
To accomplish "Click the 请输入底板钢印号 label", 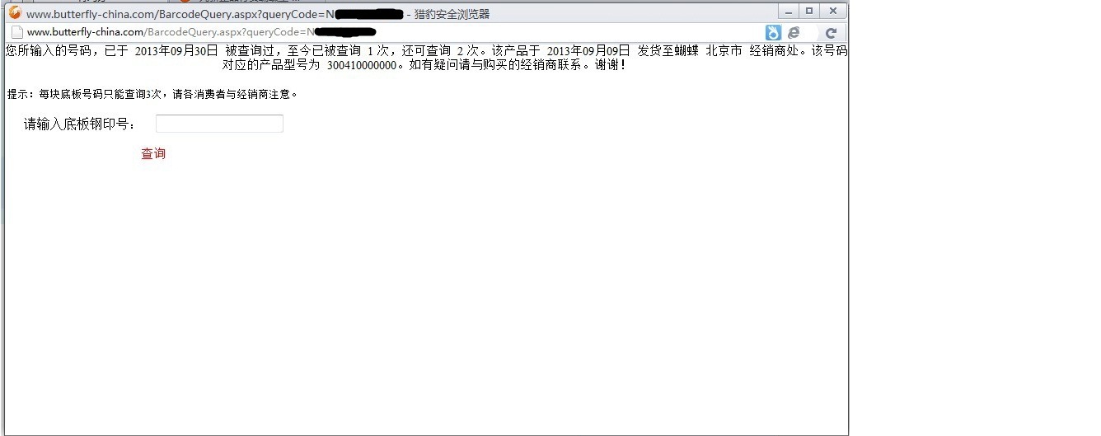I will coord(81,124).
